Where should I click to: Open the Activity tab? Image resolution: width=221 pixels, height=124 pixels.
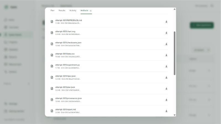pos(73,10)
